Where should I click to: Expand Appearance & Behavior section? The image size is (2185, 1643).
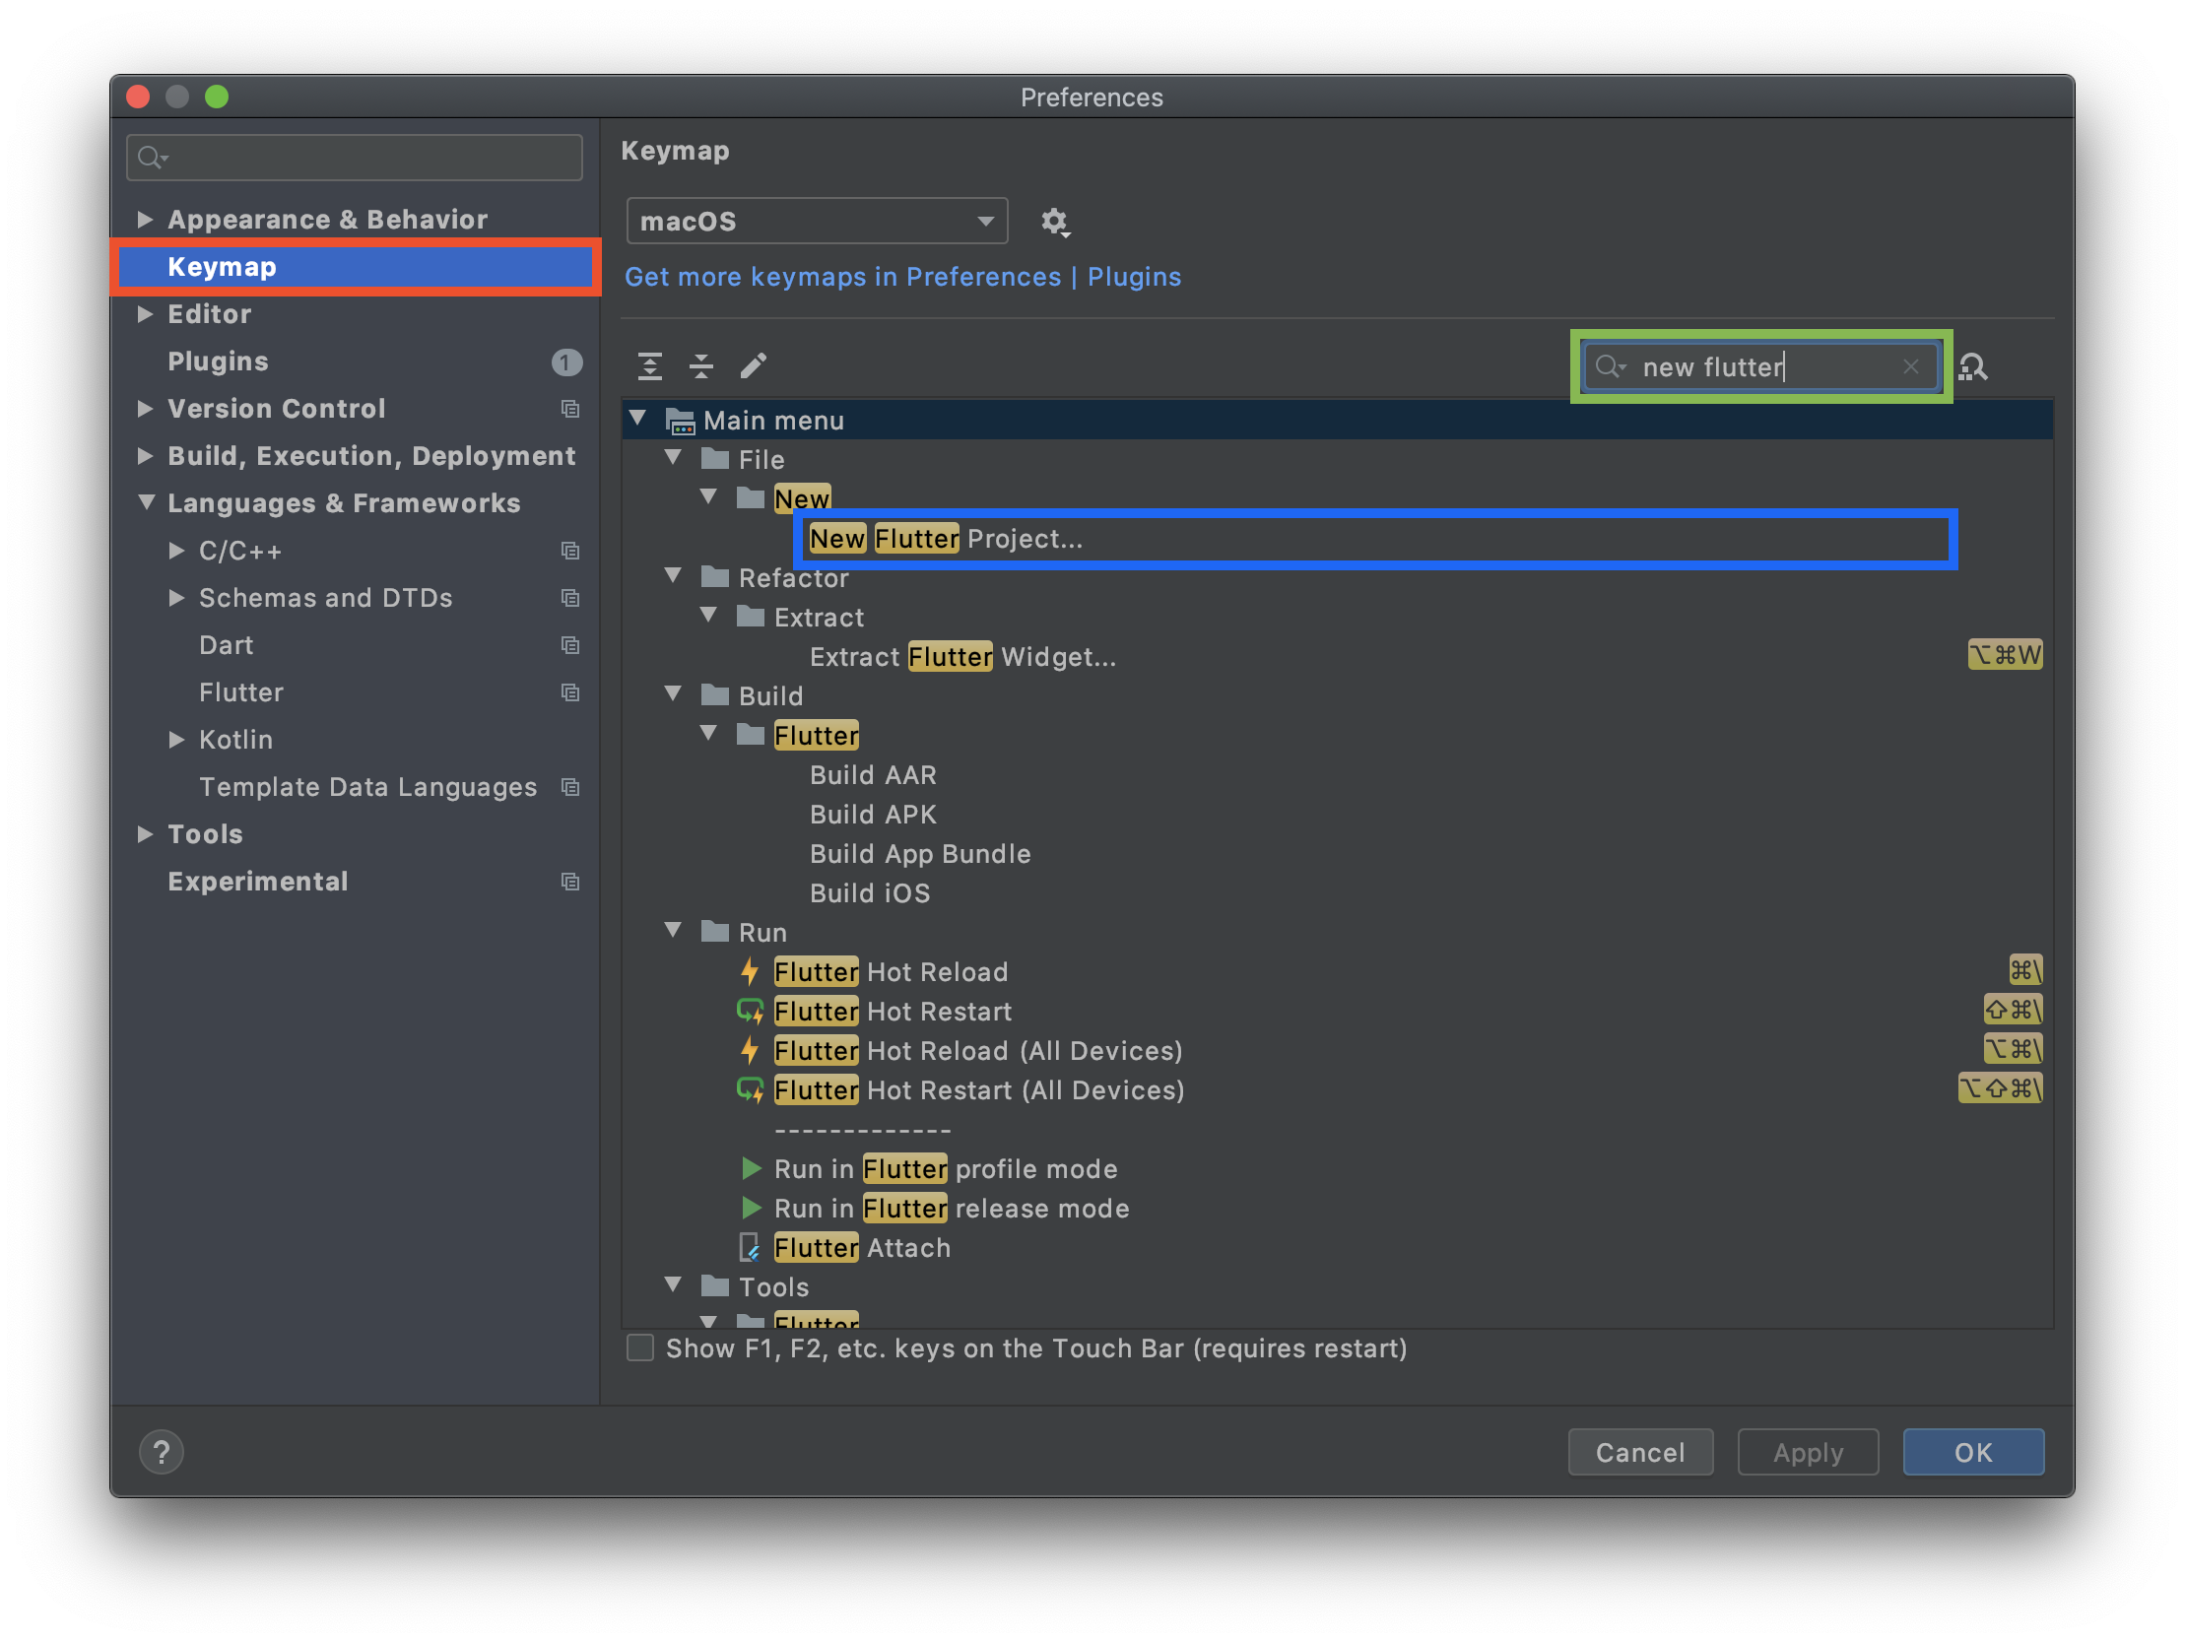coord(145,220)
